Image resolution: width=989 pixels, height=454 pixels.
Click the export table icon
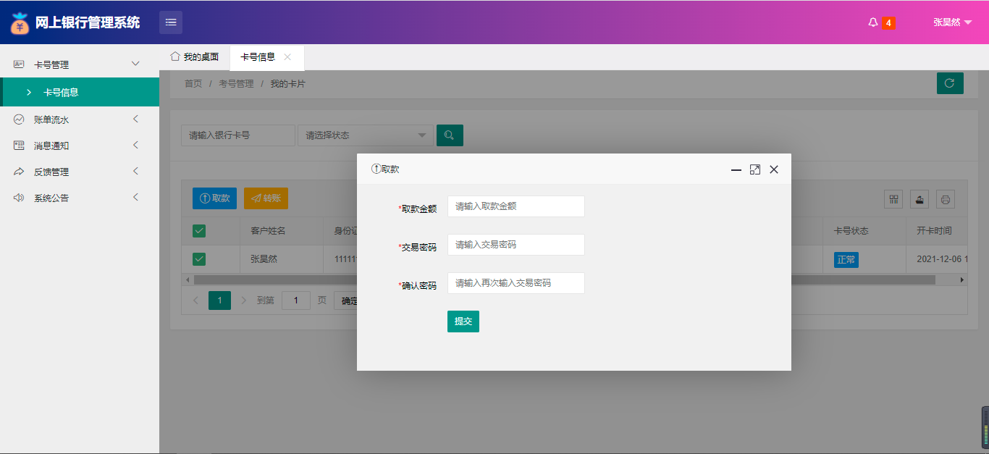coord(919,199)
